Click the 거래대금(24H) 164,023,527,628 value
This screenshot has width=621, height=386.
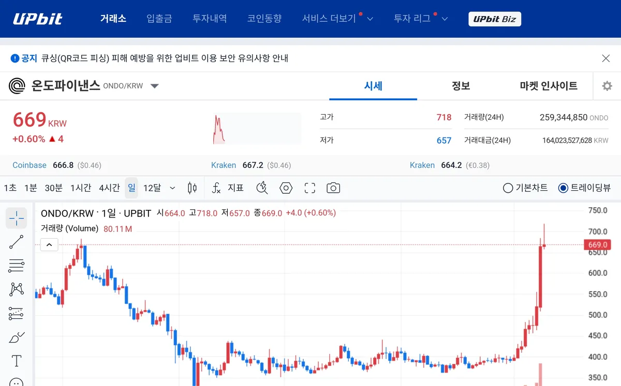pyautogui.click(x=567, y=140)
